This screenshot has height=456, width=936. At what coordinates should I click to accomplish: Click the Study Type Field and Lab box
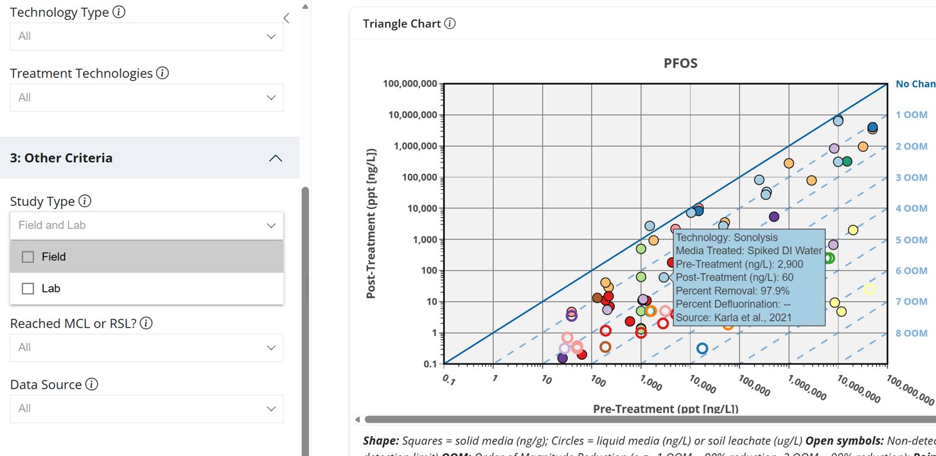pos(146,225)
